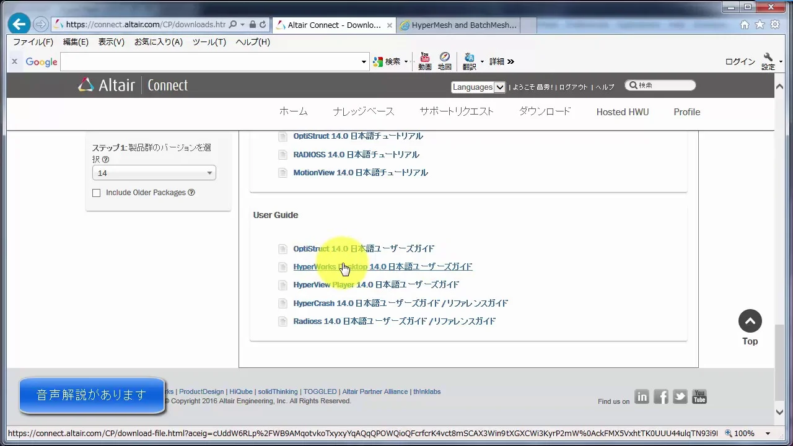
Task: Click the 地図 map toolbar icon
Action: pos(445,61)
